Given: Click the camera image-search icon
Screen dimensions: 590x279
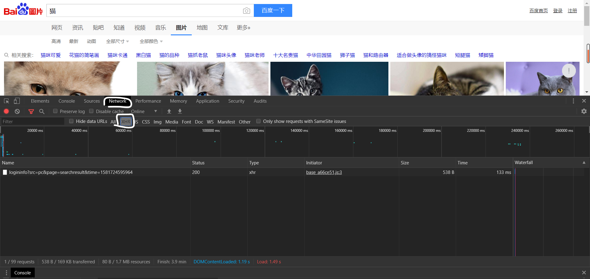Looking at the screenshot, I should [246, 11].
